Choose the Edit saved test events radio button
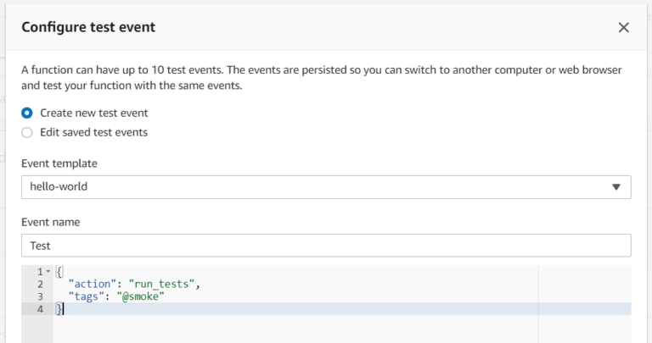 click(x=27, y=132)
